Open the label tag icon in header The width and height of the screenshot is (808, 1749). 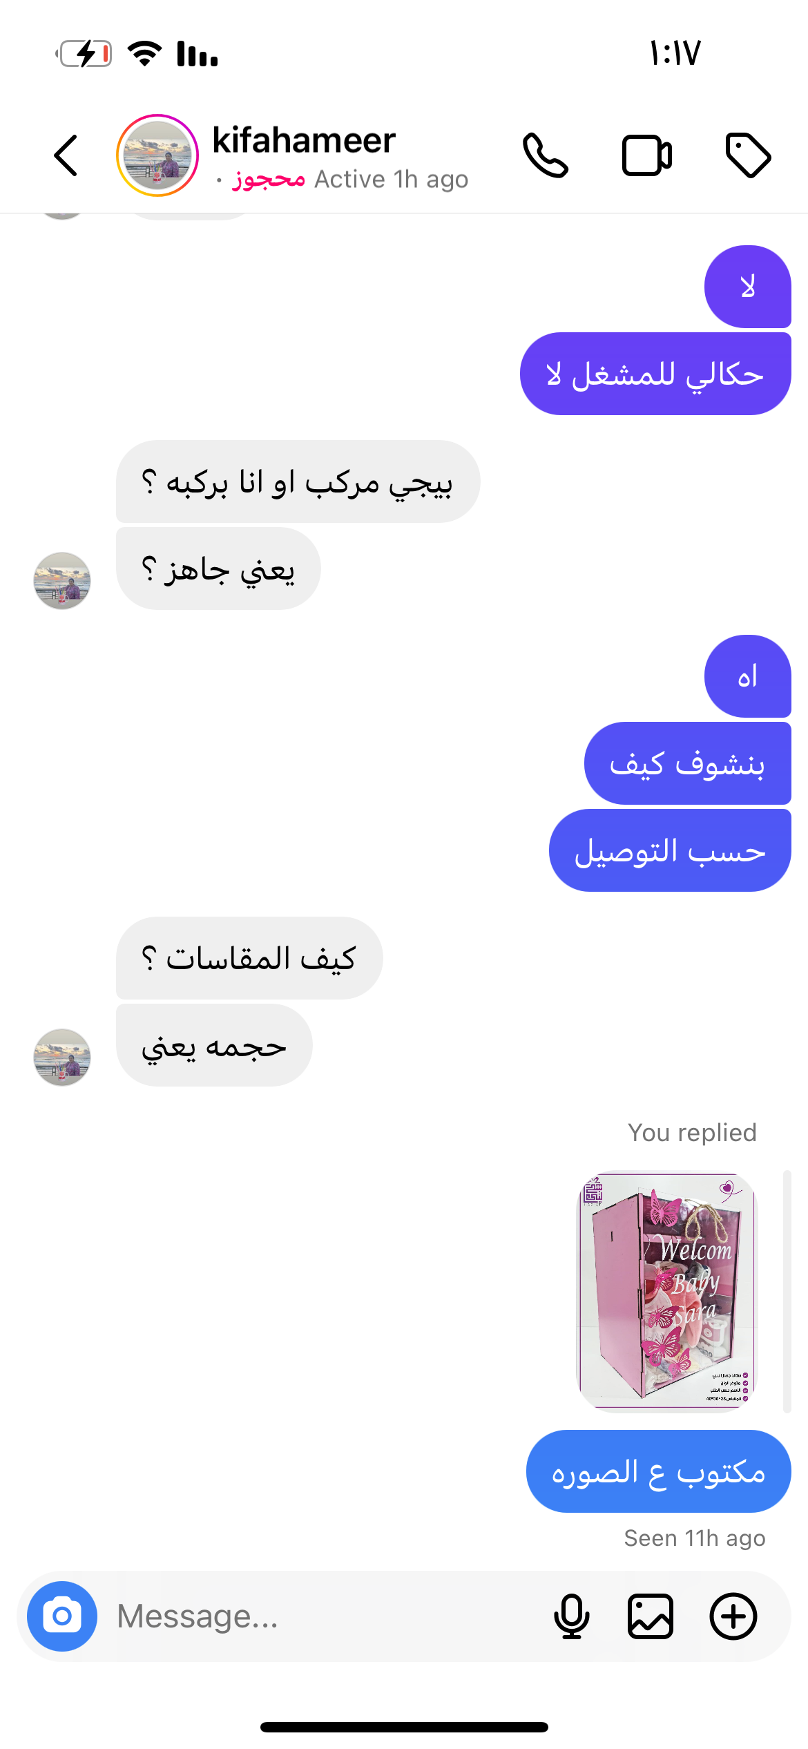click(x=748, y=155)
